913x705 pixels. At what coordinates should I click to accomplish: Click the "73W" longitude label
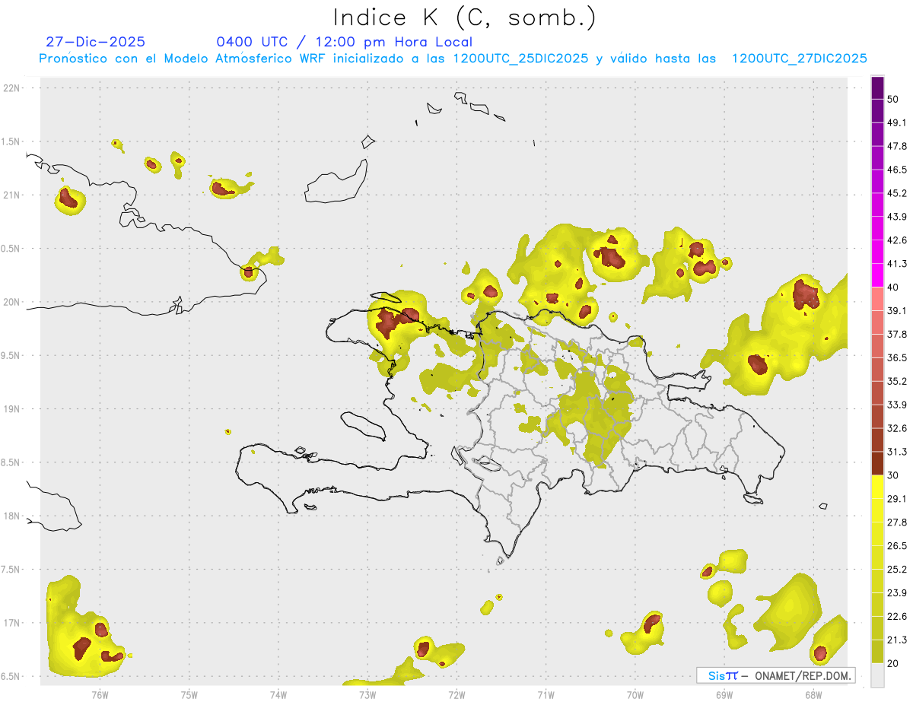pos(367,695)
